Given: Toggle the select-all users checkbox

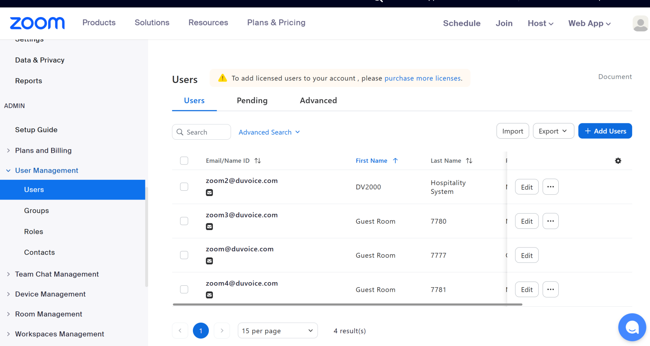Looking at the screenshot, I should (184, 161).
